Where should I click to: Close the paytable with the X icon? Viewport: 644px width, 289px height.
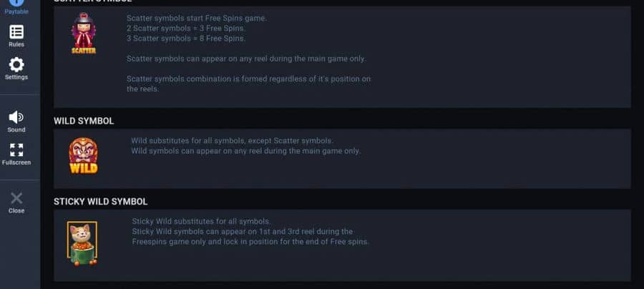coord(16,198)
